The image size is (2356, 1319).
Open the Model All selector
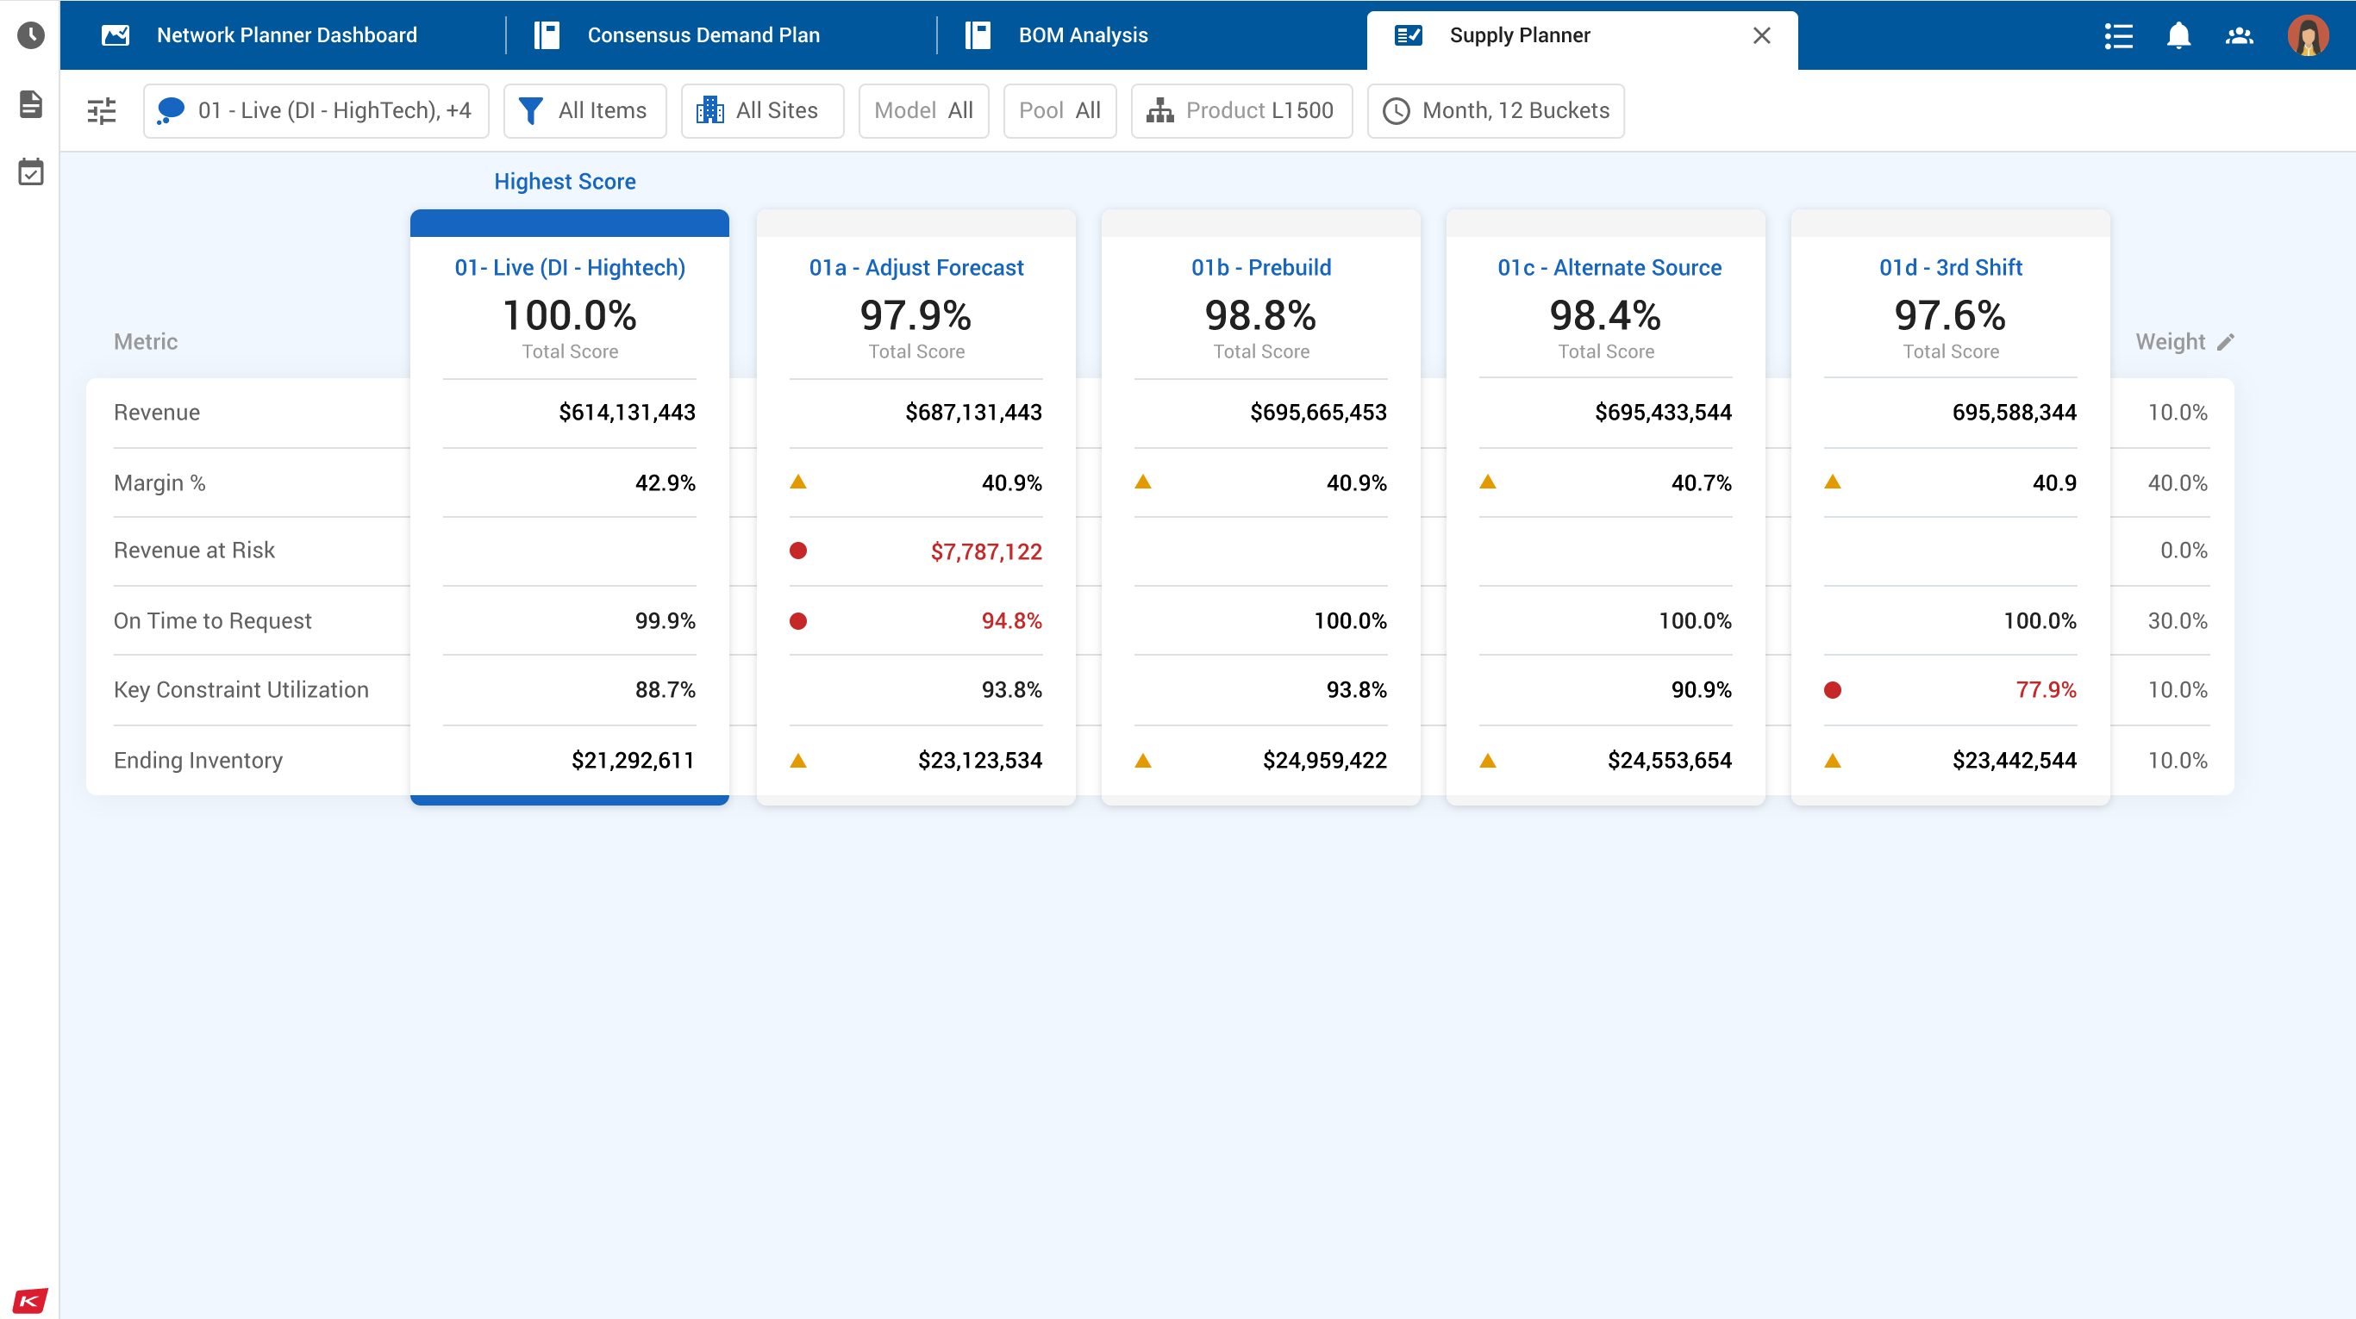click(x=922, y=109)
